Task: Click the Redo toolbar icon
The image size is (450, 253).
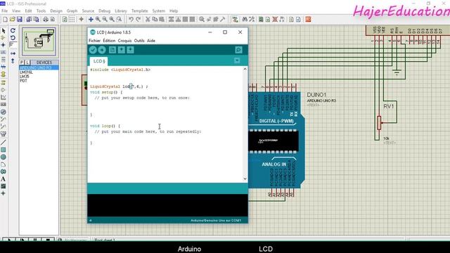Action: coord(138,20)
